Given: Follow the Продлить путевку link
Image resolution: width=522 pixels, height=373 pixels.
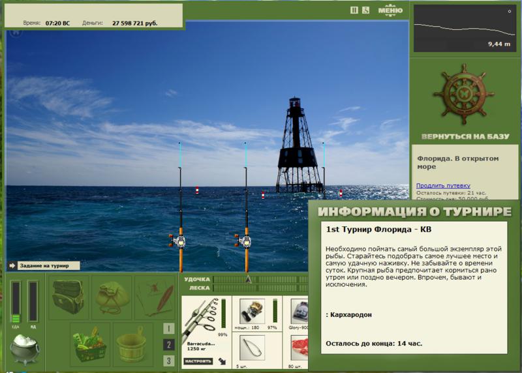Looking at the screenshot, I should [443, 186].
